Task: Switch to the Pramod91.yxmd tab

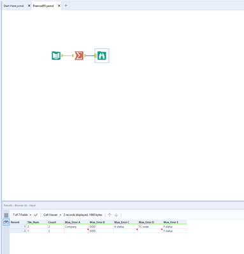Action: tap(43, 6)
